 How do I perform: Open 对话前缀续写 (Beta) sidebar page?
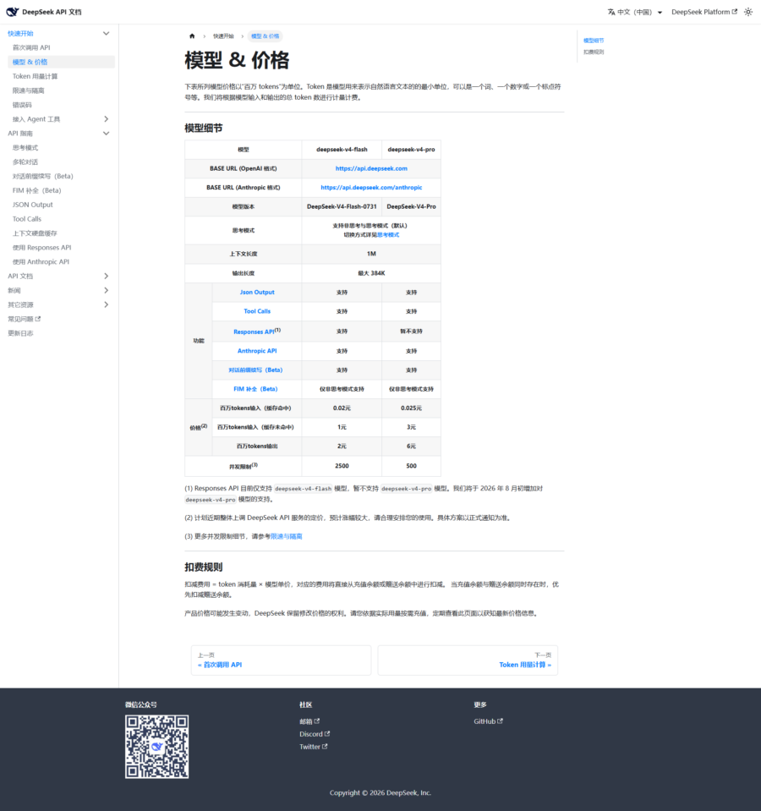(x=43, y=177)
